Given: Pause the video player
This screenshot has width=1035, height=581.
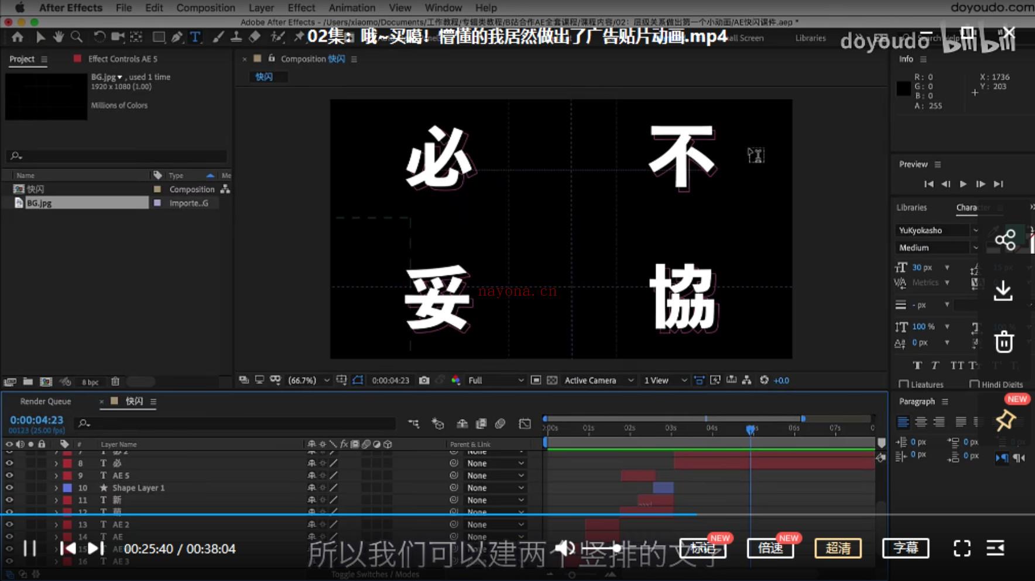Looking at the screenshot, I should pyautogui.click(x=30, y=548).
